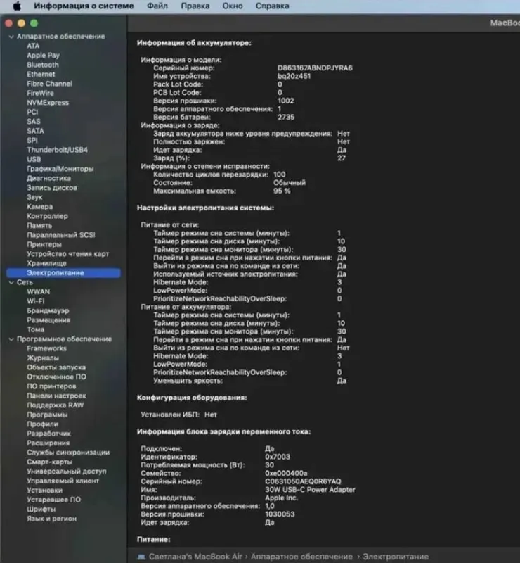This screenshot has height=563, width=520.
Task: Open the Правка menu
Action: pyautogui.click(x=195, y=6)
